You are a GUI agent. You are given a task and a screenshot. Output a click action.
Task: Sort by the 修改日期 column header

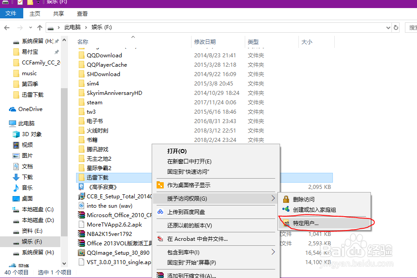tap(205, 42)
